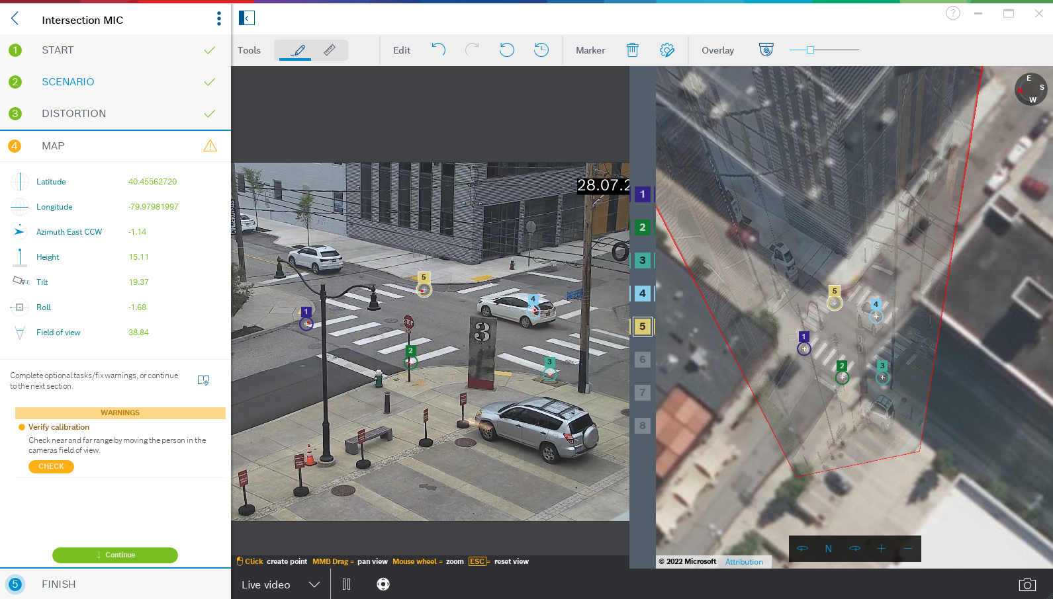1053x599 pixels.
Task: Take snapshot with camera icon
Action: (1027, 584)
